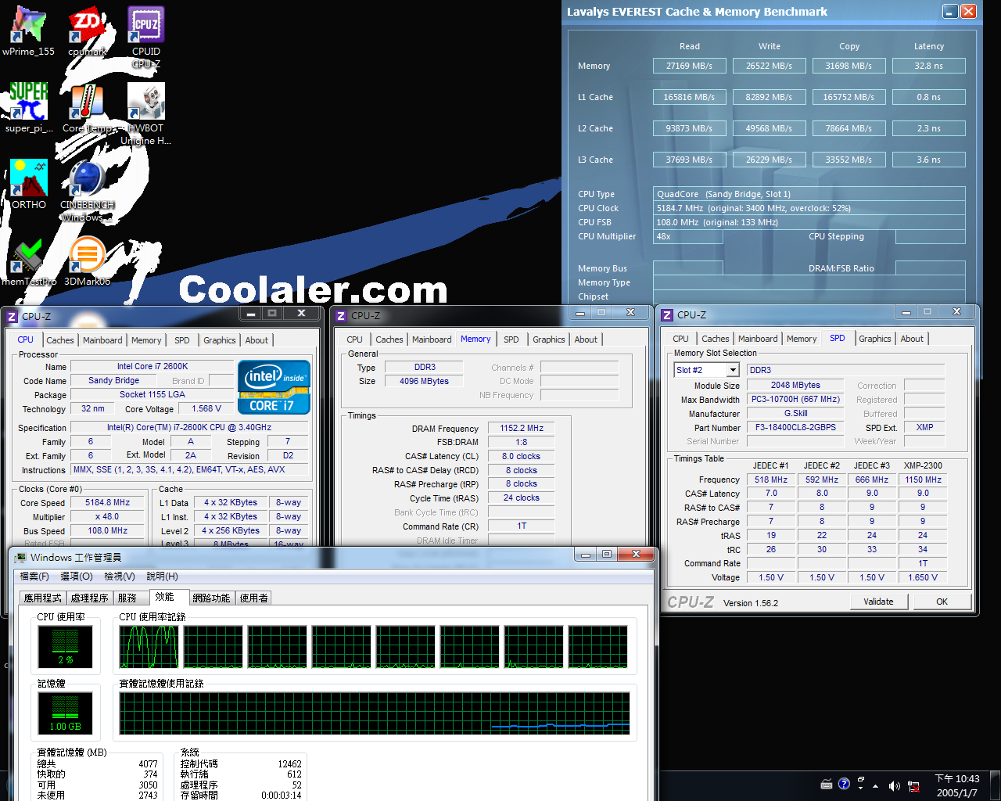Click the L3 Cache Copy value 33552 MB/s
This screenshot has height=801, width=1001.
pos(849,160)
